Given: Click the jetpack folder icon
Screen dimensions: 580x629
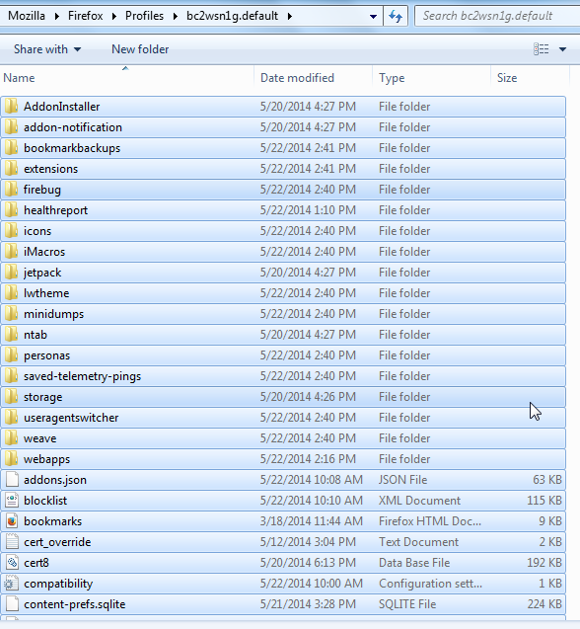Looking at the screenshot, I should click(12, 273).
